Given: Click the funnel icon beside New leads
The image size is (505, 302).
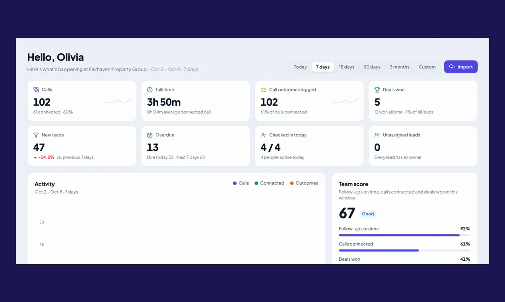Looking at the screenshot, I should click(36, 135).
